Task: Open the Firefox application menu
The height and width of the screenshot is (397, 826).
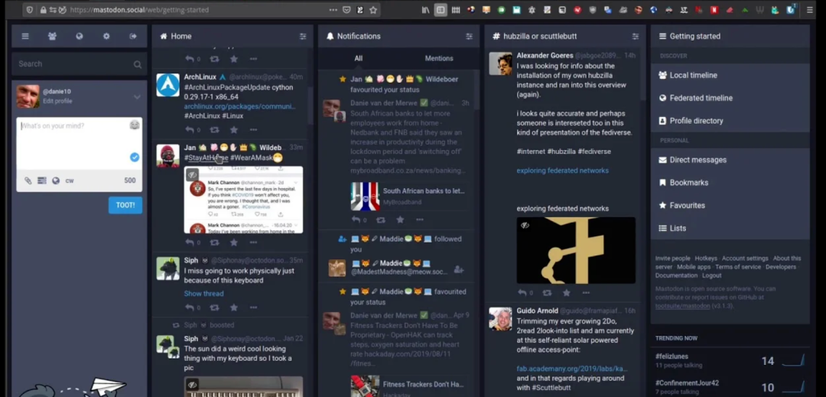Action: click(810, 9)
